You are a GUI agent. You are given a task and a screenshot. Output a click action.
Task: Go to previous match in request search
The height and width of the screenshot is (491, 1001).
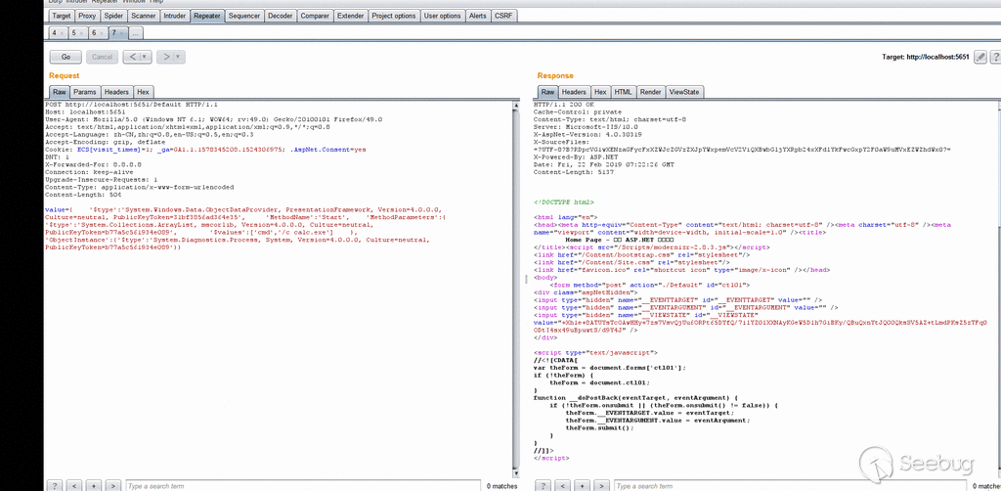74,485
